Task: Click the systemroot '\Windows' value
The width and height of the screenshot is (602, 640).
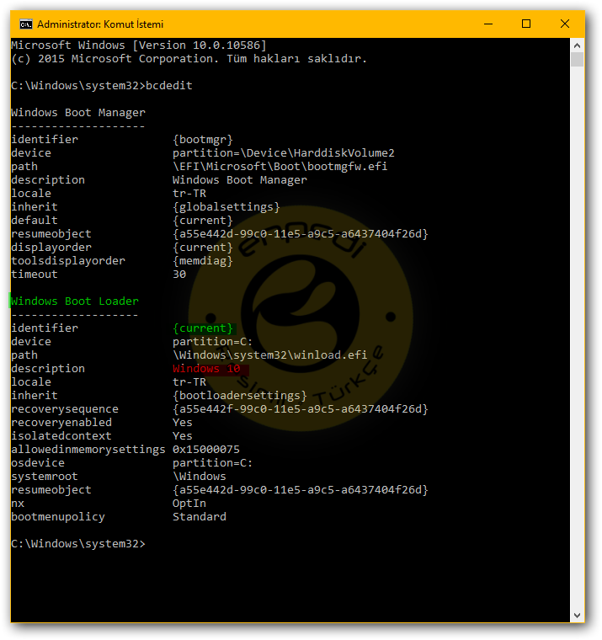Action: 200,477
